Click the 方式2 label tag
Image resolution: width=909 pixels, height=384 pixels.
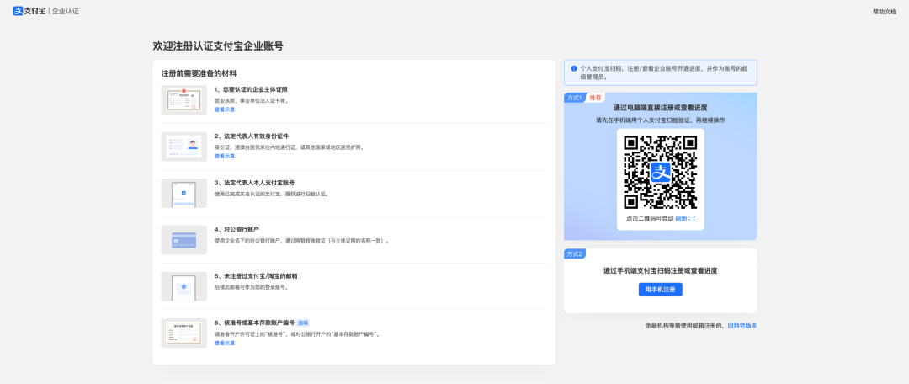[x=575, y=253]
